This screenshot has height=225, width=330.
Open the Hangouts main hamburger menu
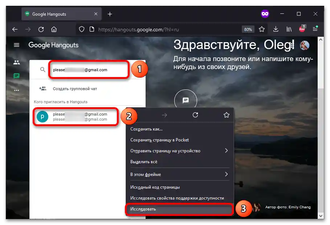click(16, 45)
